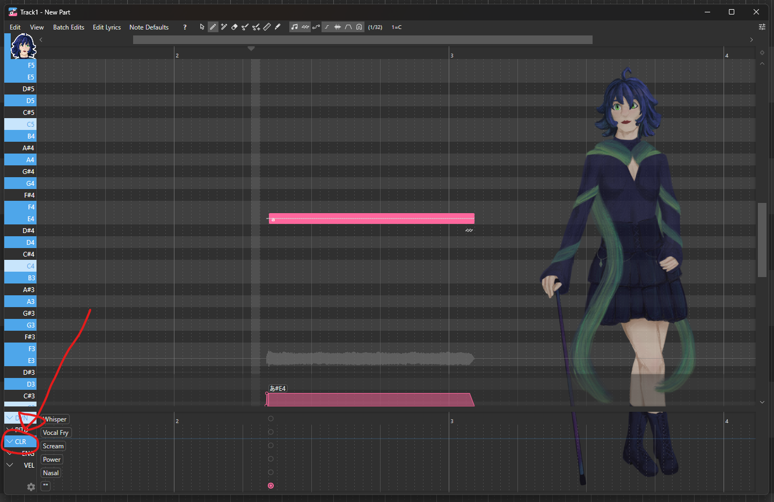Choose the Scream voice color
The height and width of the screenshot is (502, 774).
coord(53,446)
